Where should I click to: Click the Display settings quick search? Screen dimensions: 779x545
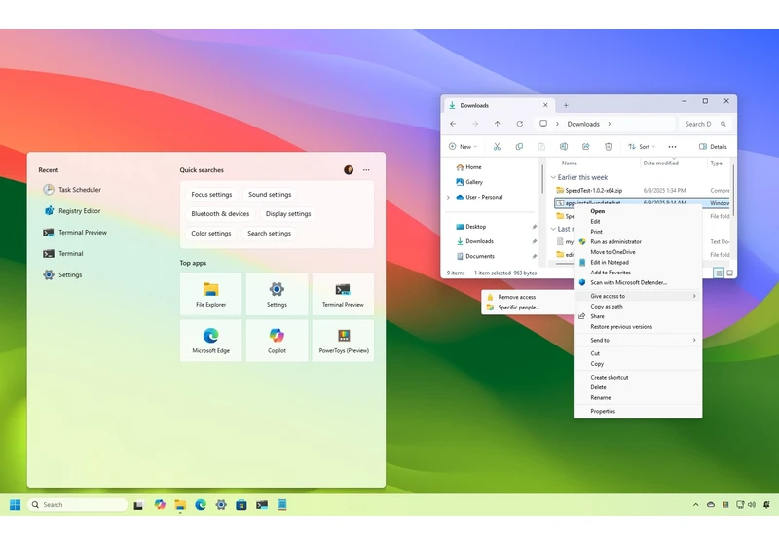click(288, 214)
